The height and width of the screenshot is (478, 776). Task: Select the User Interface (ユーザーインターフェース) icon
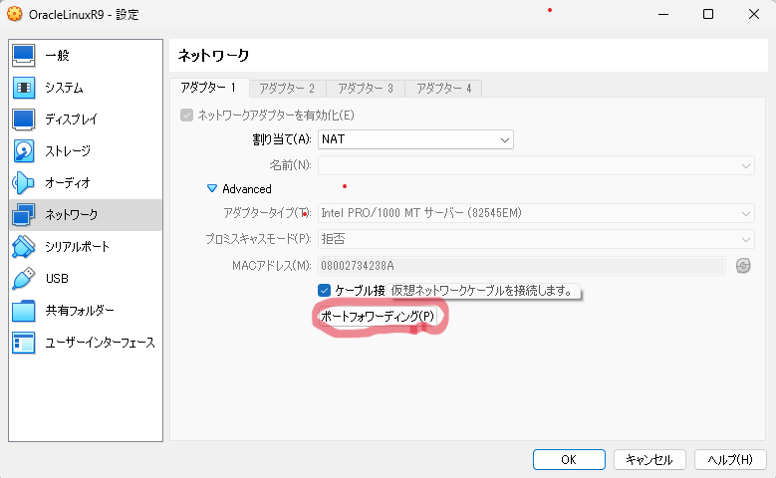click(24, 343)
